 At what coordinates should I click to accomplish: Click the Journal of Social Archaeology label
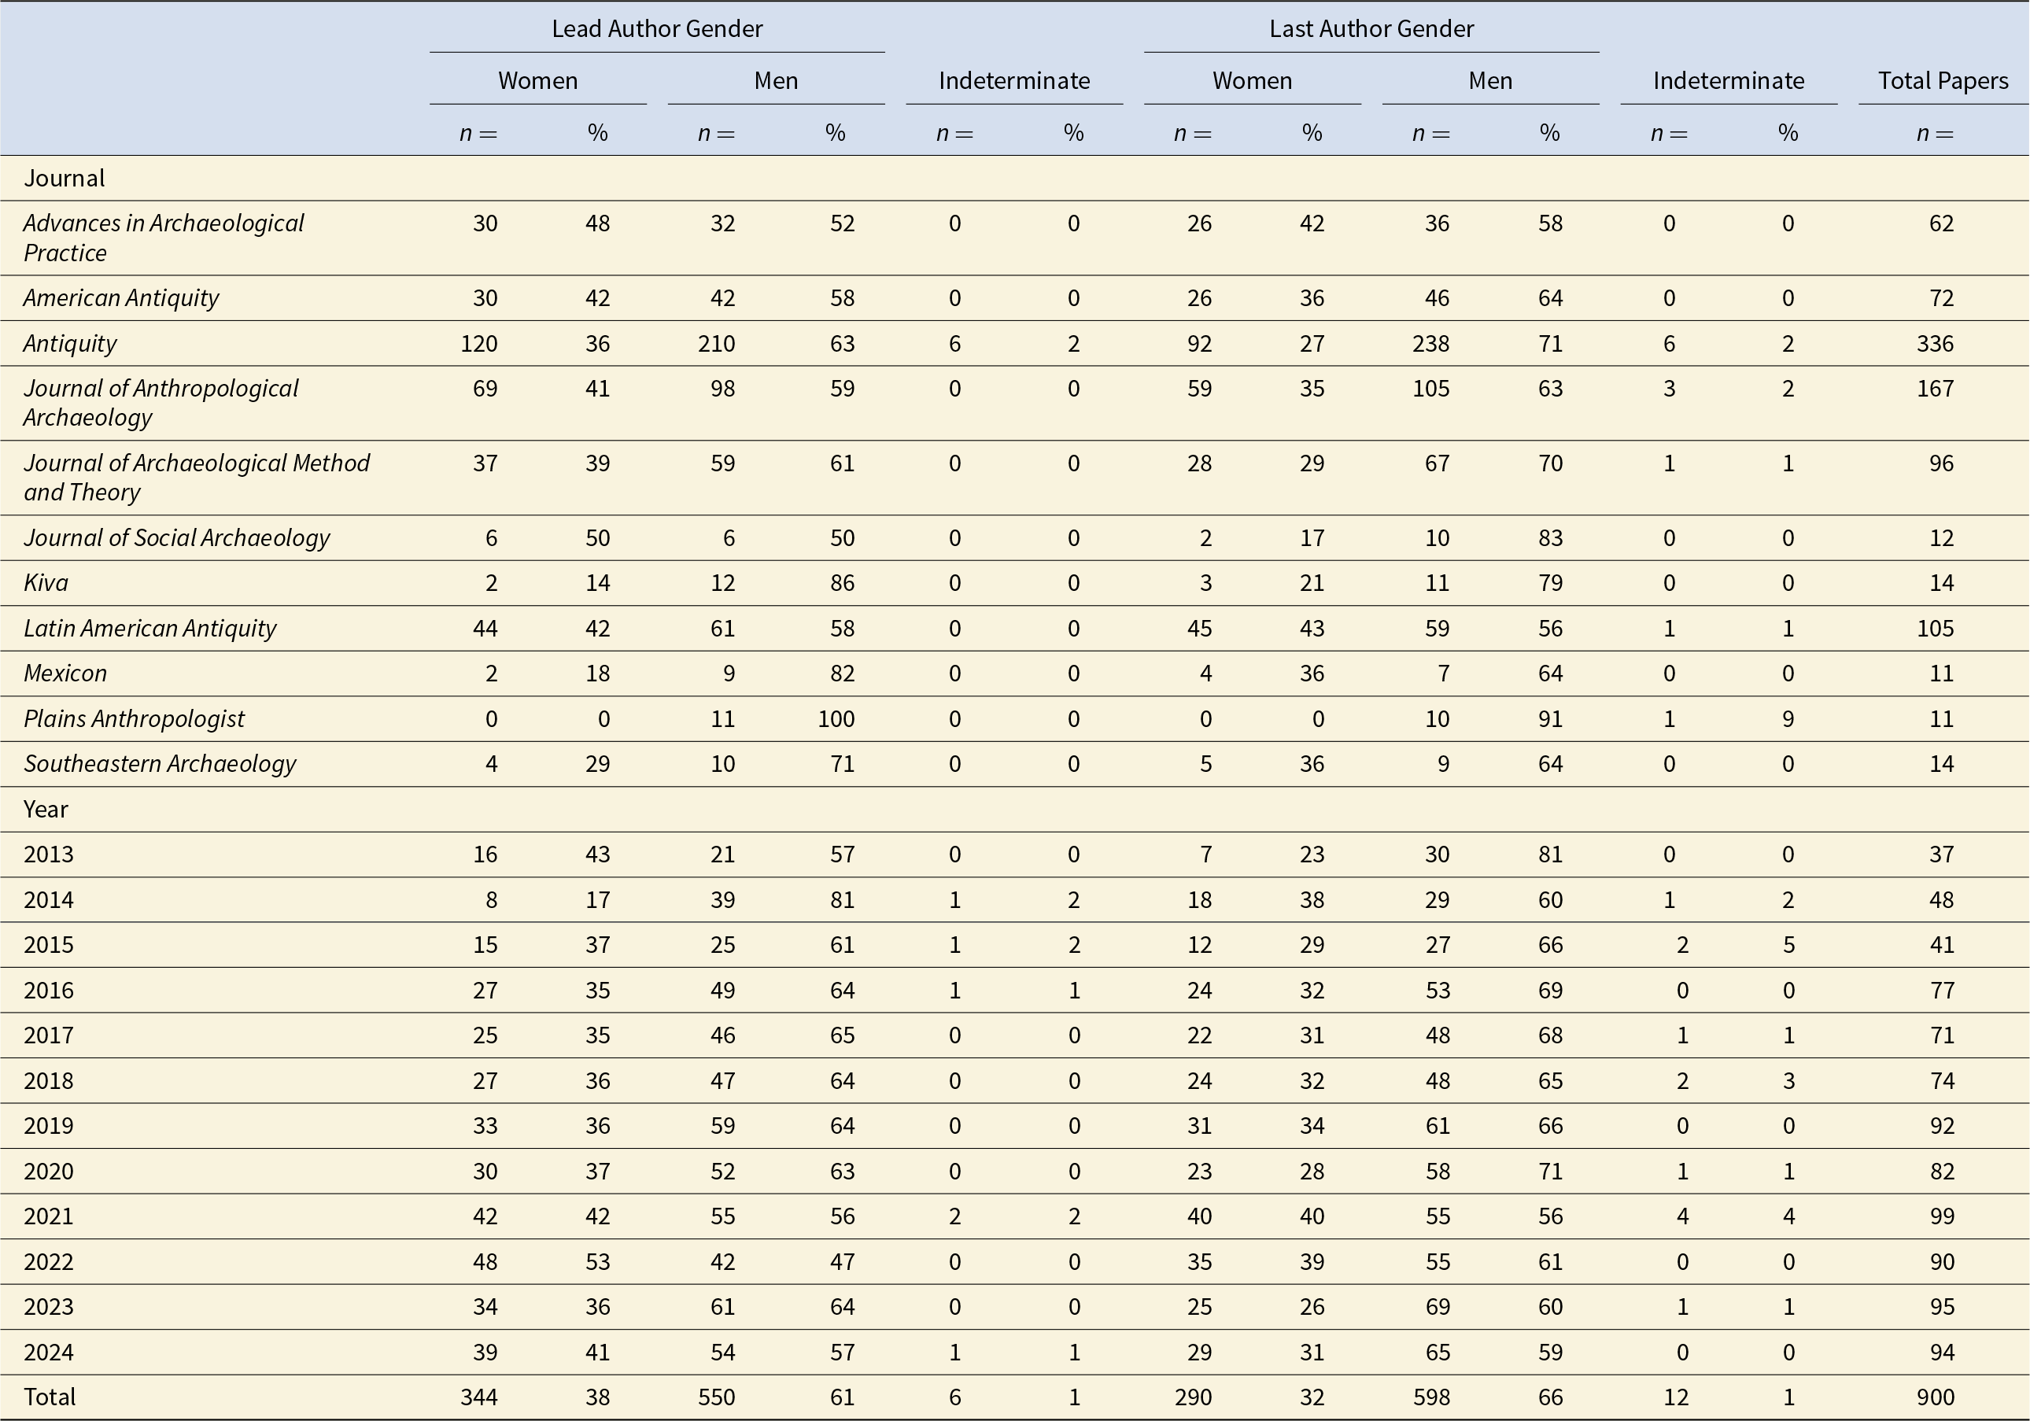coord(177,537)
